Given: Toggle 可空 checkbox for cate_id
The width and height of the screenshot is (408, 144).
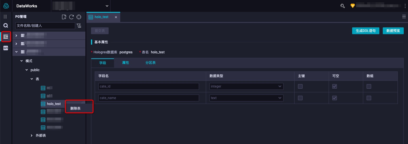Looking at the screenshot, I should point(335,86).
